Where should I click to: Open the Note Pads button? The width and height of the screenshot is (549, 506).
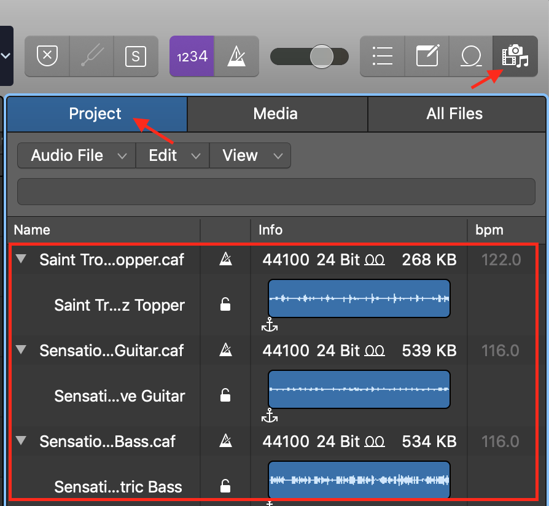[x=427, y=56]
